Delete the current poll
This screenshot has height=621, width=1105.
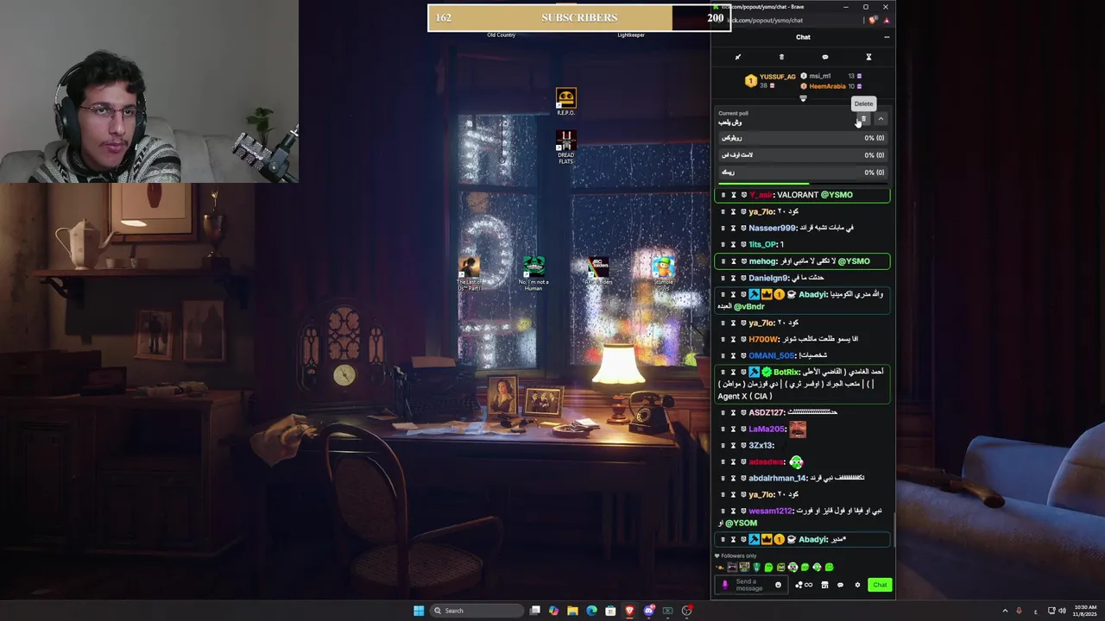pos(863,119)
